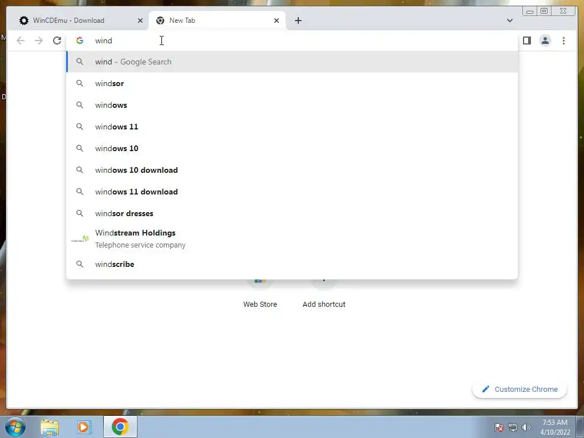Choose the 'windows 11 download' suggestion
The height and width of the screenshot is (438, 584).
coord(292,192)
